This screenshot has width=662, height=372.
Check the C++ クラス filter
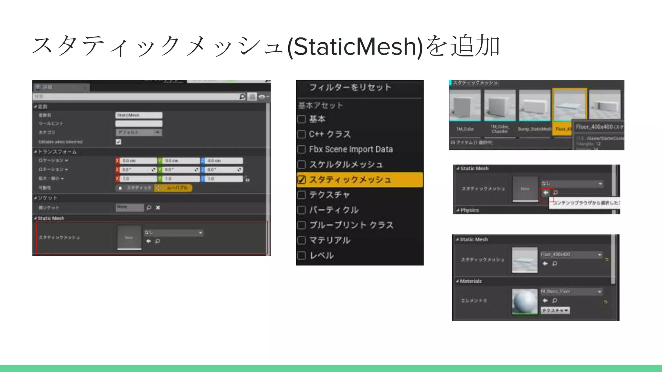[x=302, y=134]
